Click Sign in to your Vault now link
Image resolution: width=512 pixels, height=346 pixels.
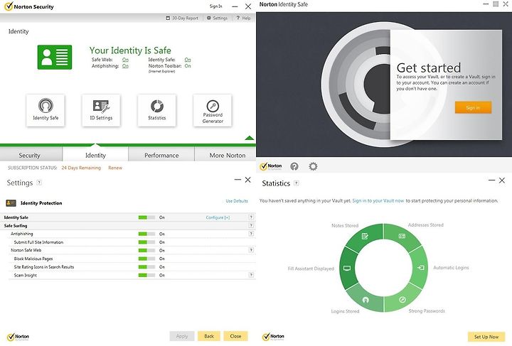point(378,201)
